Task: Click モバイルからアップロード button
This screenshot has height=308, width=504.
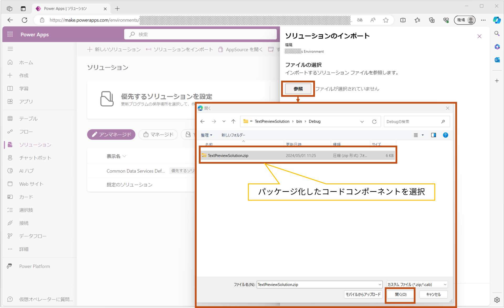Action: pos(363,295)
